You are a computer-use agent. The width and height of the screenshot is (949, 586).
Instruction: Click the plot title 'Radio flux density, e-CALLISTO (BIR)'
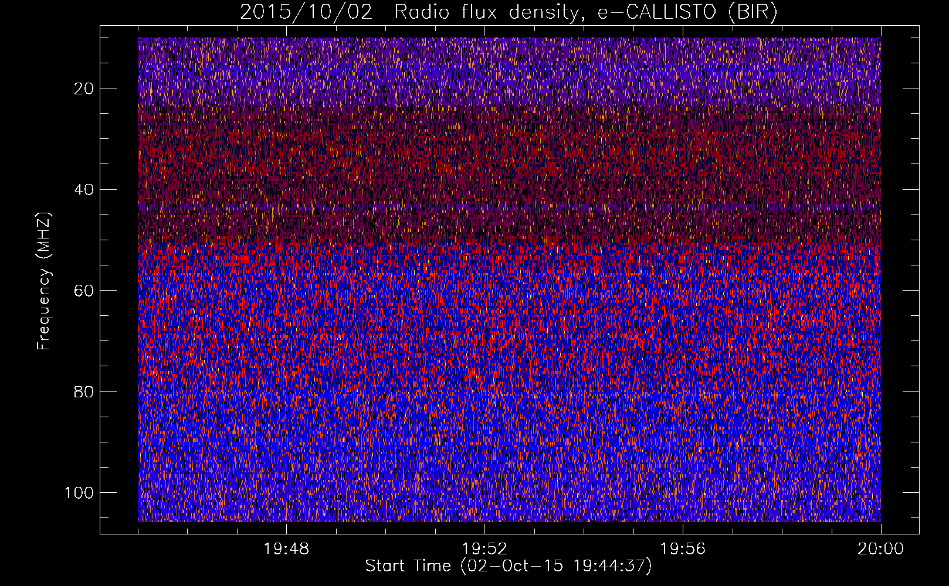[586, 12]
